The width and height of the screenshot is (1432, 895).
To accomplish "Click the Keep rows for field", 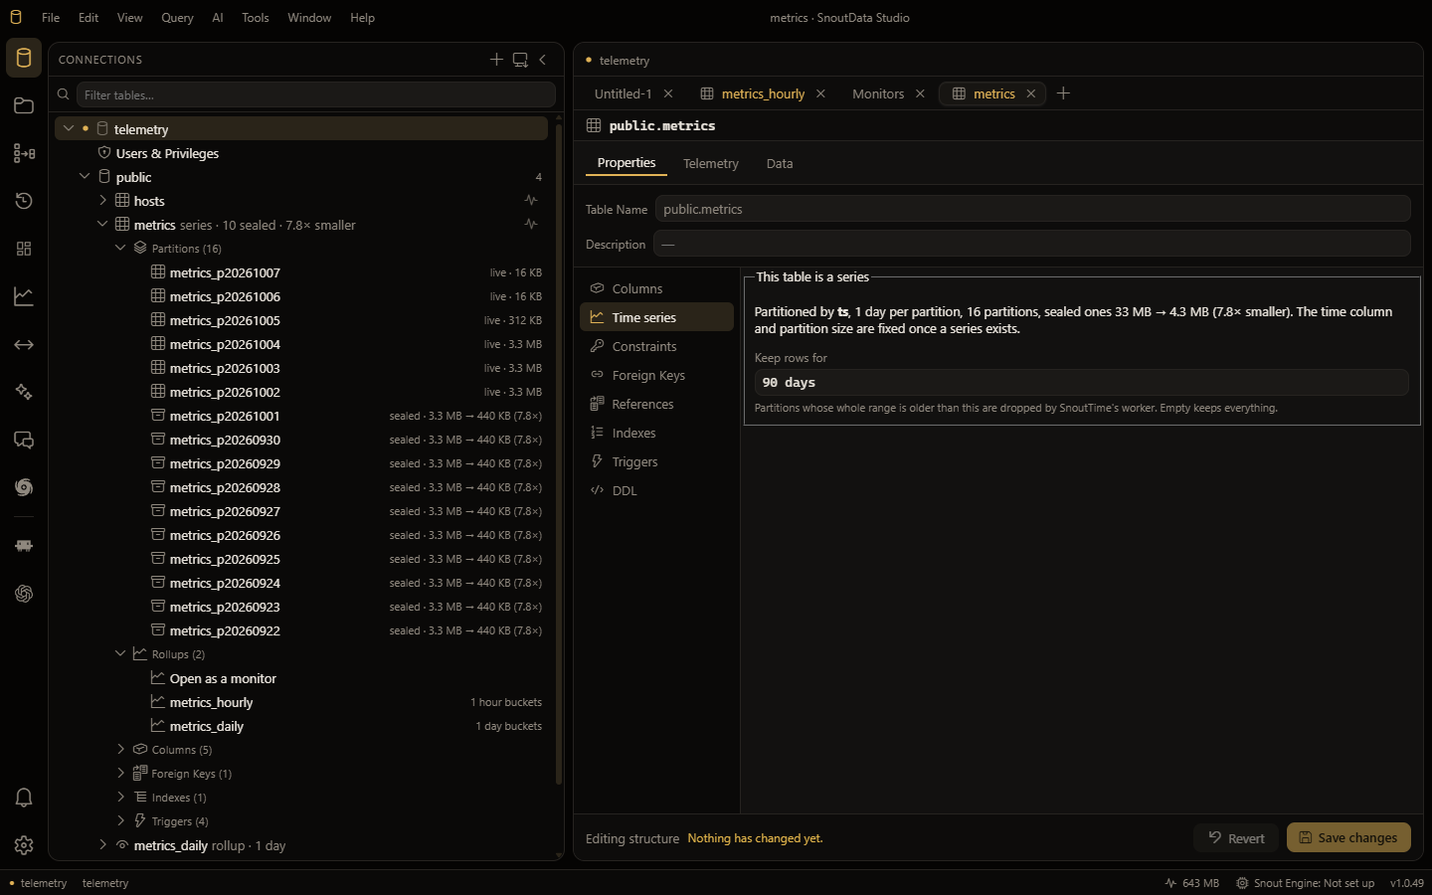I will pyautogui.click(x=1081, y=382).
